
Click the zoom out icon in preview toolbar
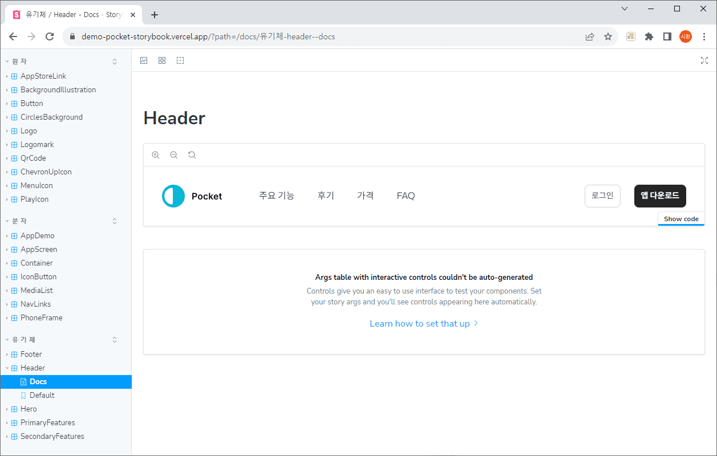coord(174,155)
